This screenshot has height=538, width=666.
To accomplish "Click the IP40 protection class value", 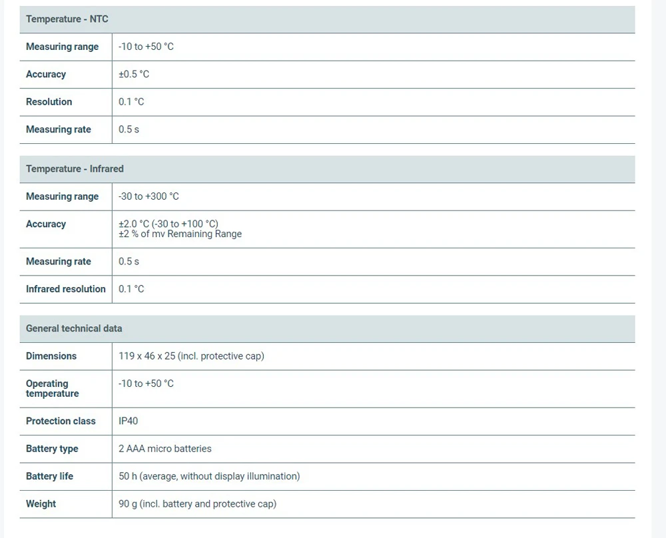I will pyautogui.click(x=129, y=421).
